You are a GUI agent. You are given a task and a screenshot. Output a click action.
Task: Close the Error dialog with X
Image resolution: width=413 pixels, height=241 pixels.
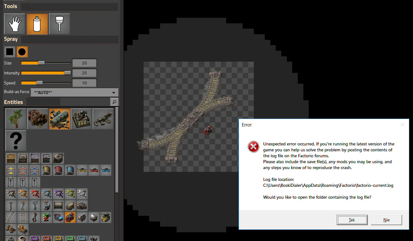(402, 125)
